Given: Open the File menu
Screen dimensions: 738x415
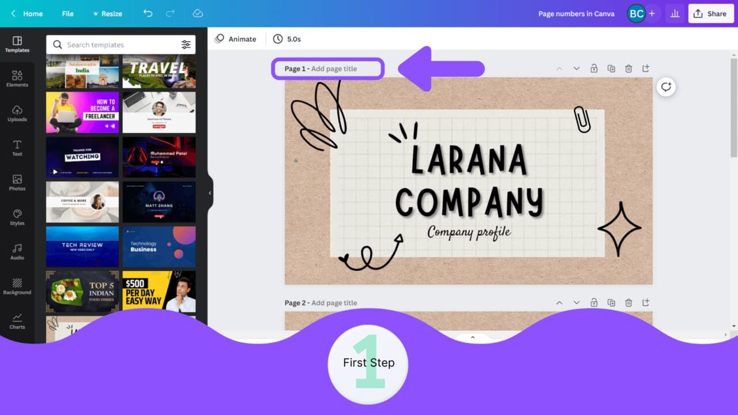Looking at the screenshot, I should coord(67,13).
